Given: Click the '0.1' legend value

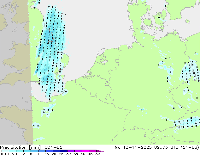Looking at the screenshot, I should (x=3, y=154).
